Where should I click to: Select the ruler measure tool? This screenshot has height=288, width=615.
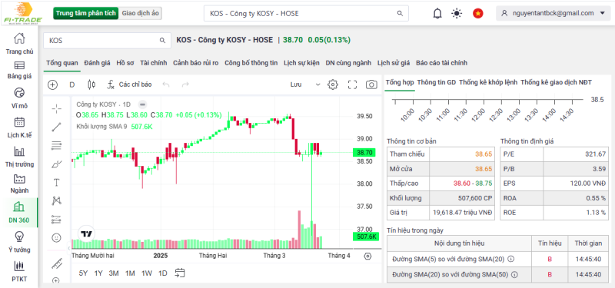tap(57, 263)
